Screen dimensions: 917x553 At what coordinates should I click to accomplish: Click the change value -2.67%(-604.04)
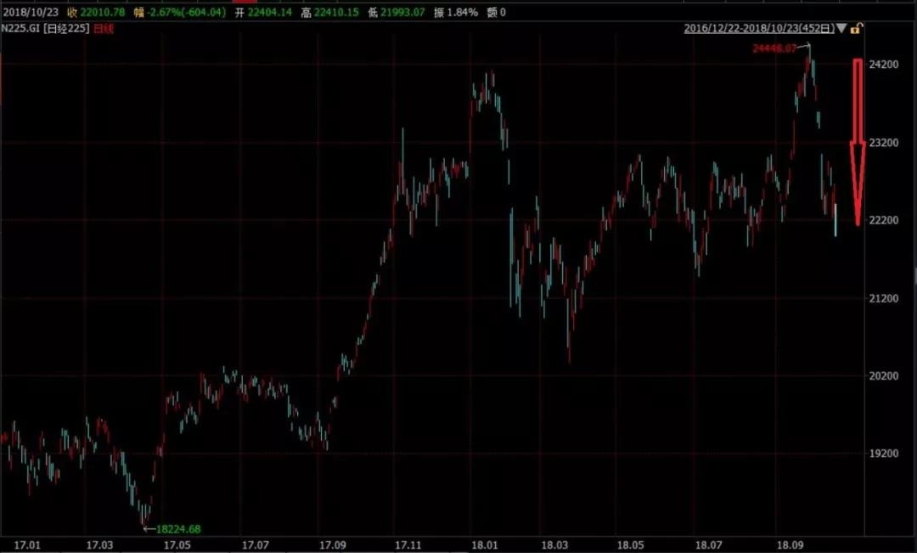click(187, 12)
